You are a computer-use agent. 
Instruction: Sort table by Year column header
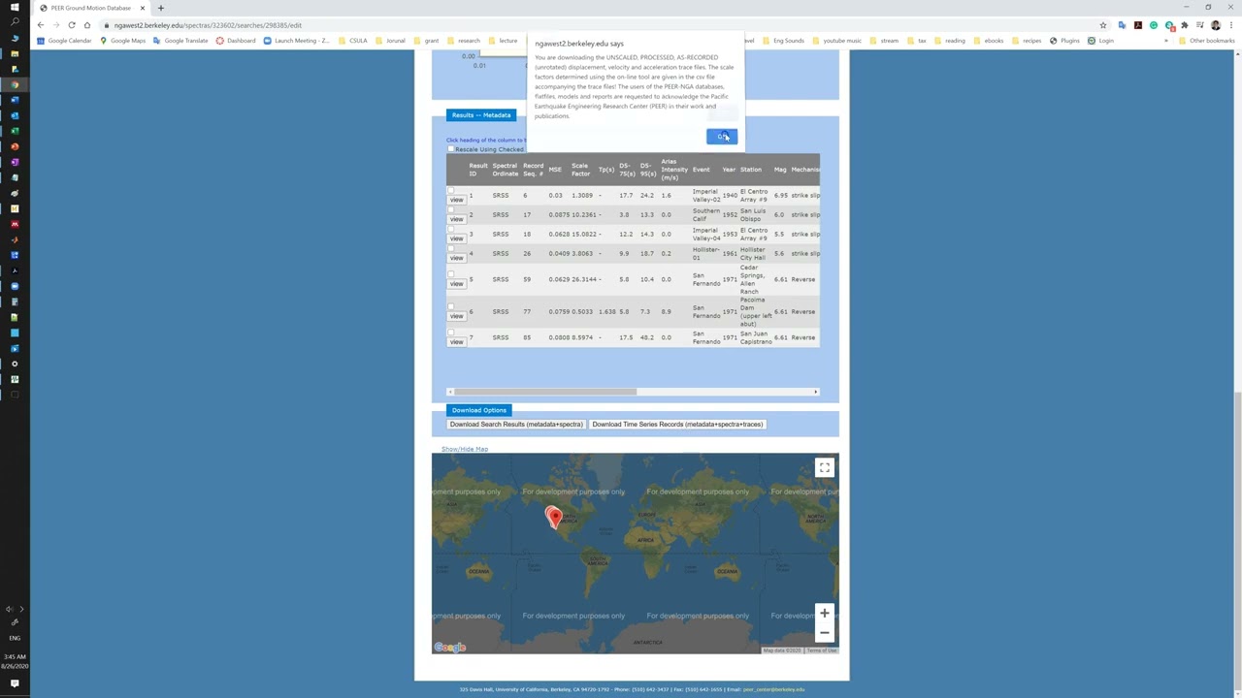[729, 170]
